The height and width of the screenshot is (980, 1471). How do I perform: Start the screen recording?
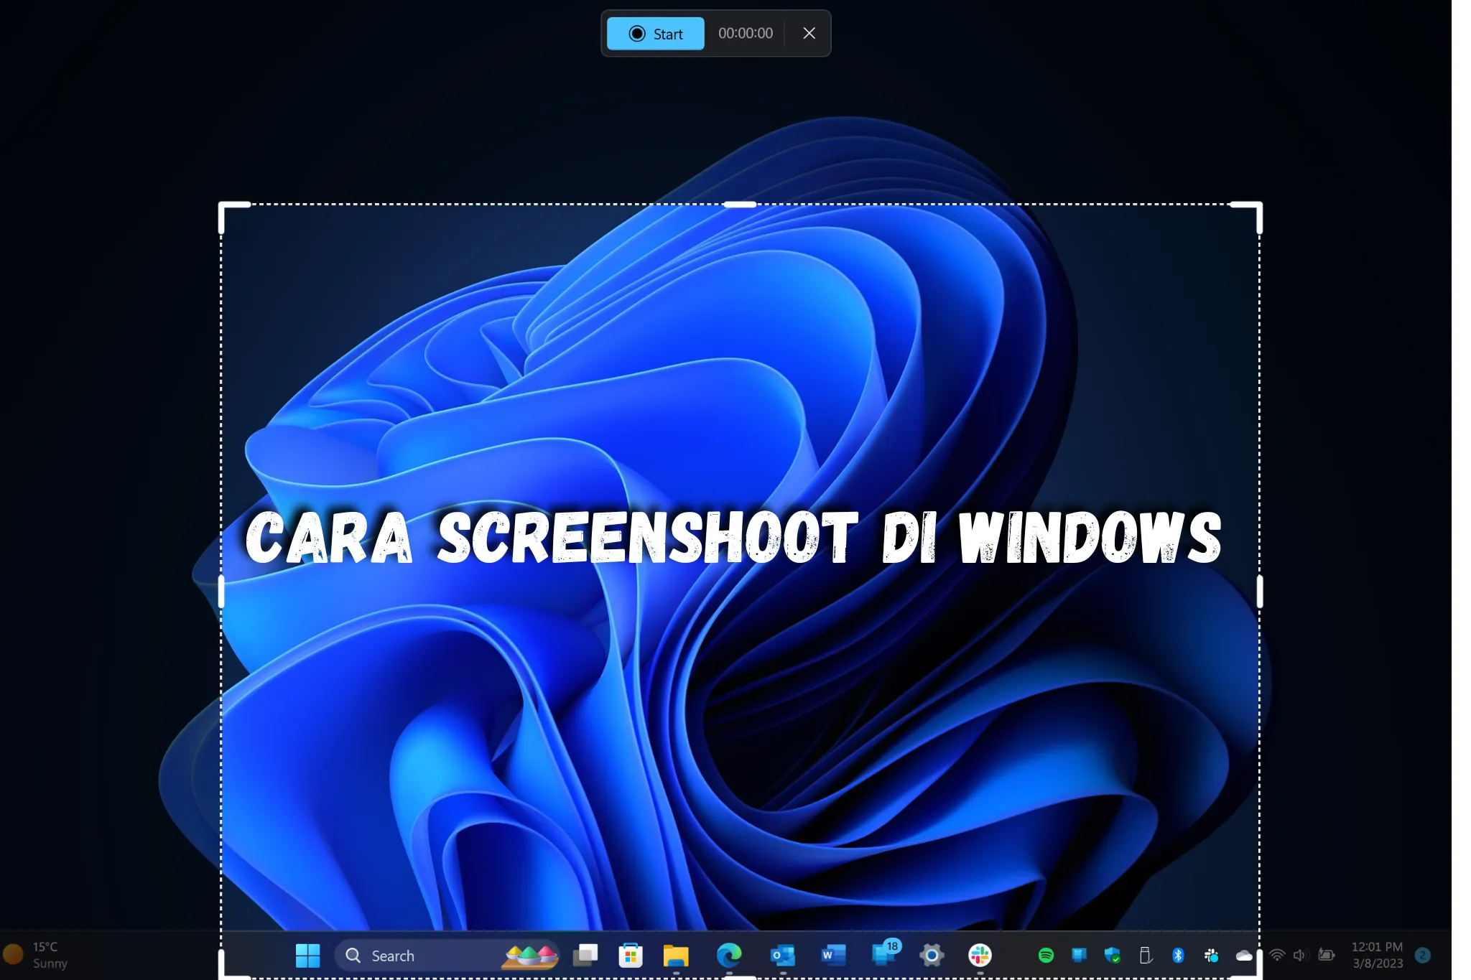pyautogui.click(x=655, y=34)
